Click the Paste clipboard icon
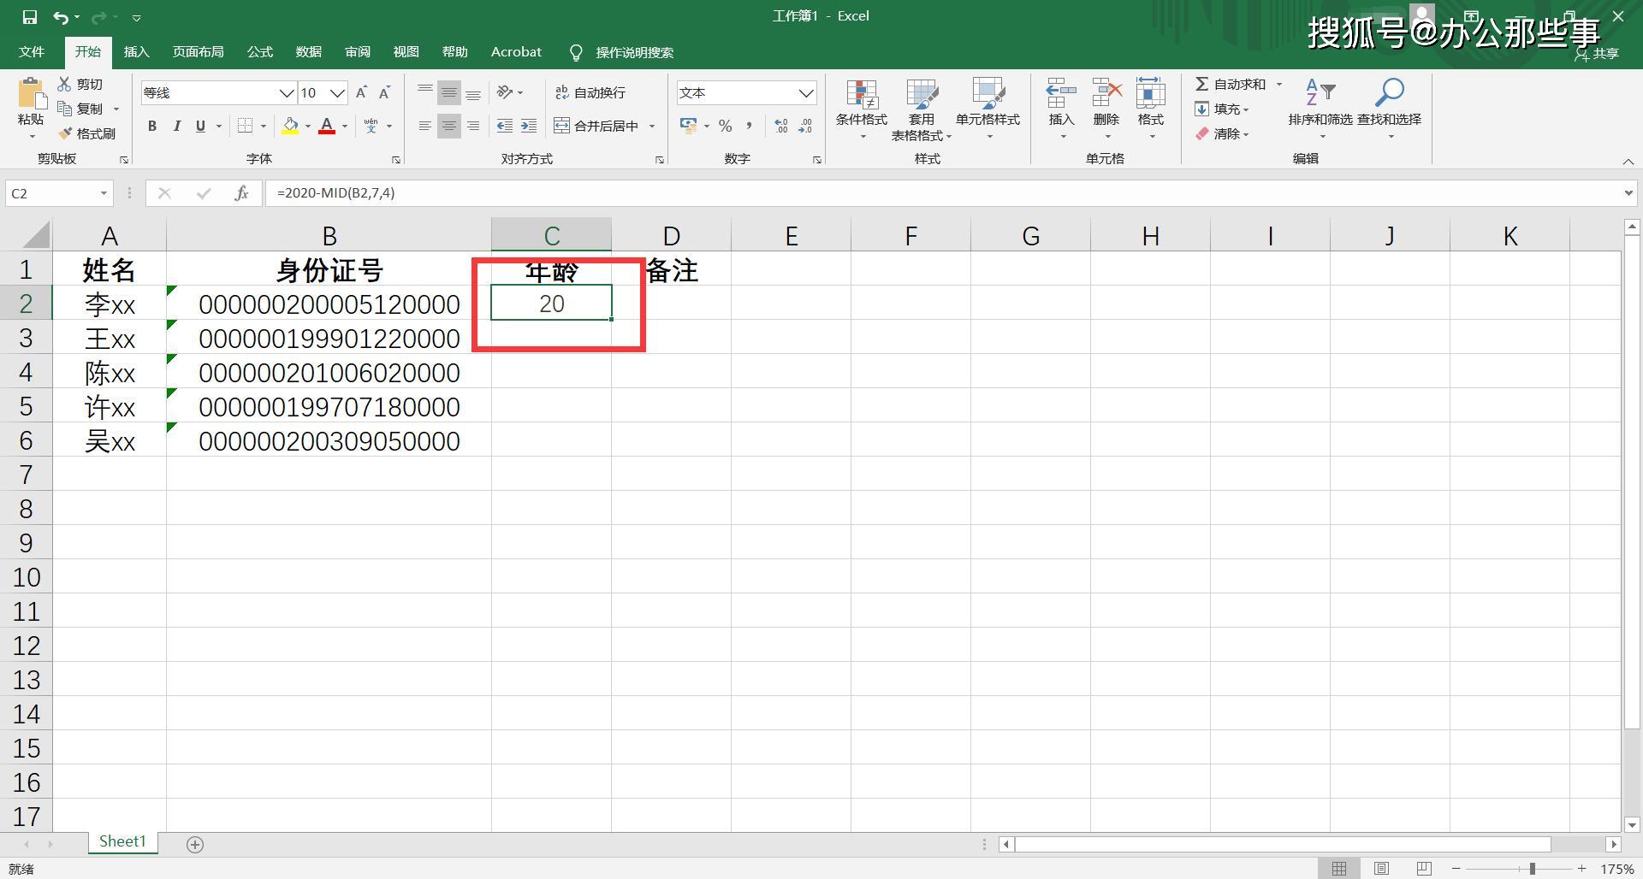 pyautogui.click(x=31, y=94)
